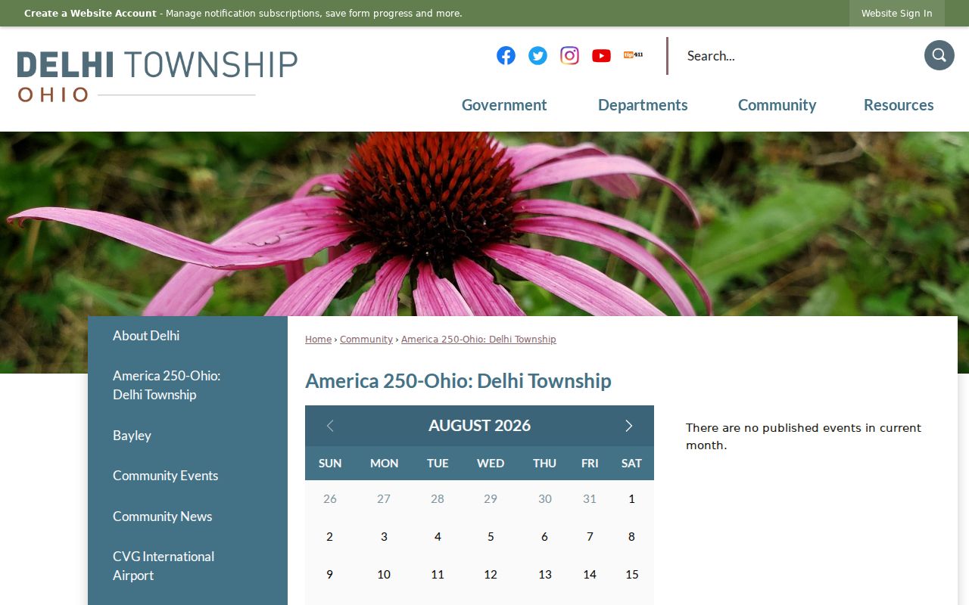Click the AUGUST 2026 calendar title
The width and height of the screenshot is (969, 605).
(479, 426)
